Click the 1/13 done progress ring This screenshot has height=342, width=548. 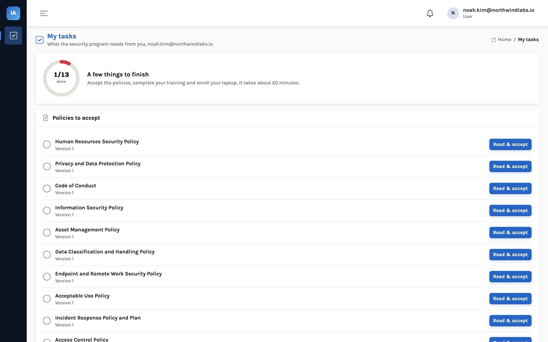tap(61, 78)
